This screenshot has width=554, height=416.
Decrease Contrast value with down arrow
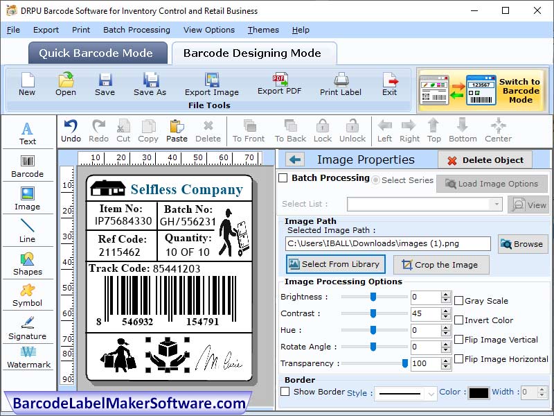446,316
